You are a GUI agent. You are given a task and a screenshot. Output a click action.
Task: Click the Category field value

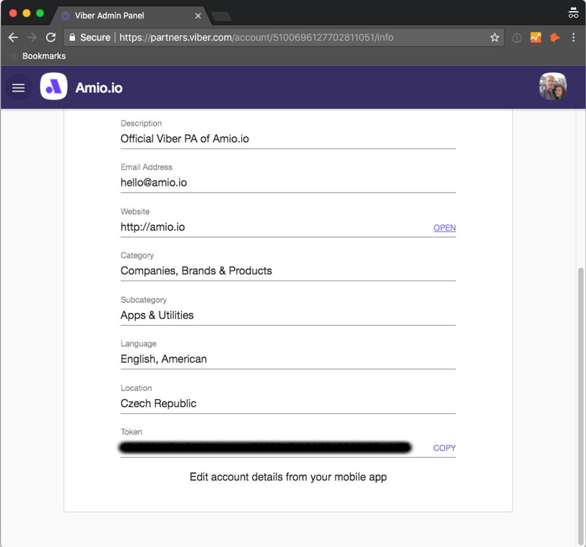[x=196, y=271]
